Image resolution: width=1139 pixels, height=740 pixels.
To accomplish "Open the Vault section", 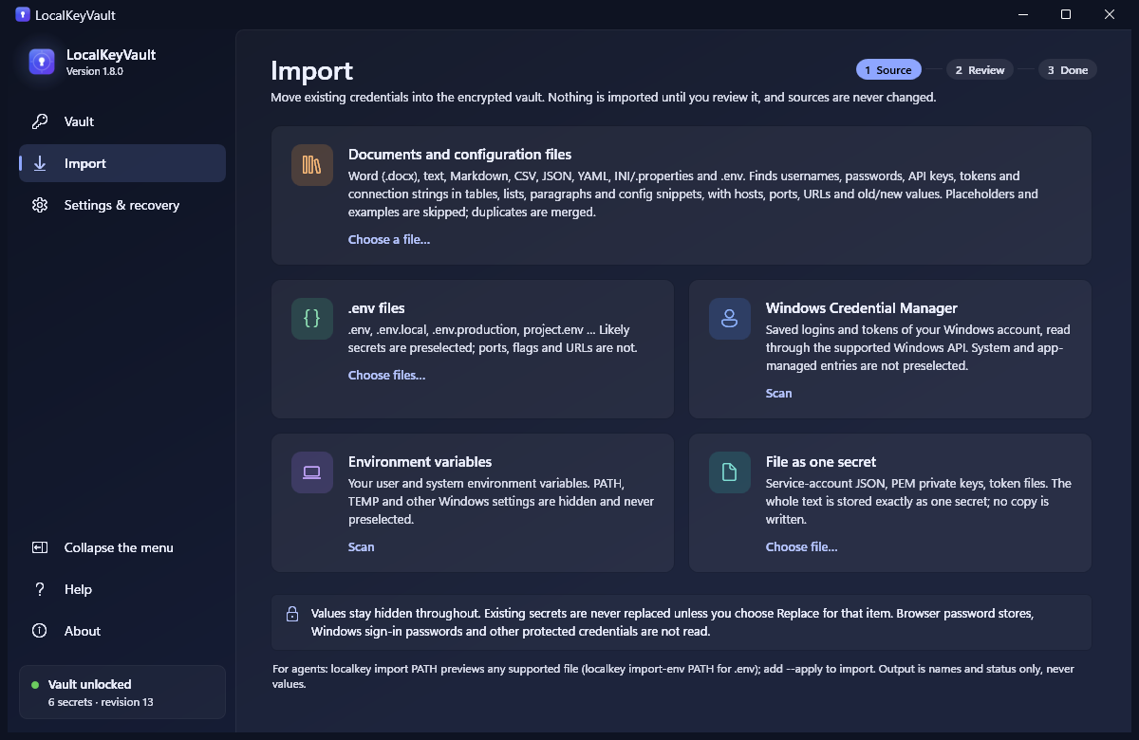I will (122, 121).
